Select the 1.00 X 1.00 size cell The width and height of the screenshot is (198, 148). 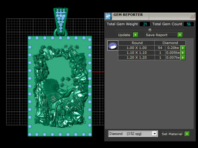coord(137,48)
